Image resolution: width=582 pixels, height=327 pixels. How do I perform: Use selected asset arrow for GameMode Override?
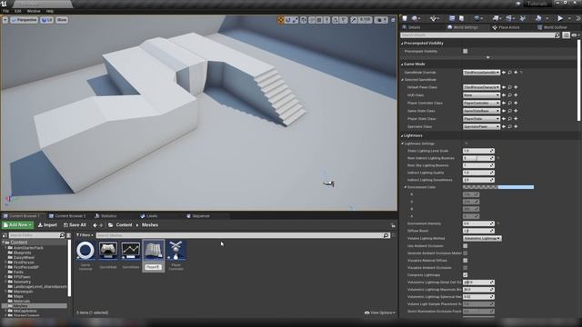(504, 73)
